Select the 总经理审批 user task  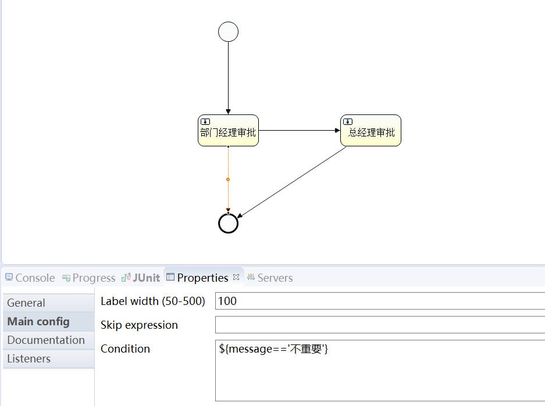click(371, 131)
